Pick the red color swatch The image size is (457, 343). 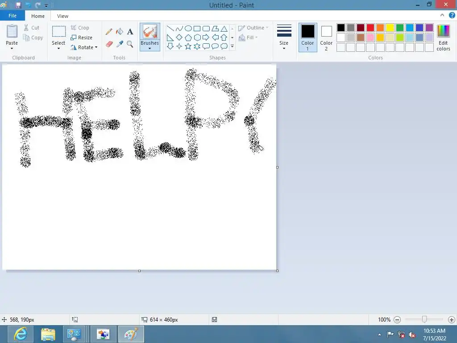(370, 28)
